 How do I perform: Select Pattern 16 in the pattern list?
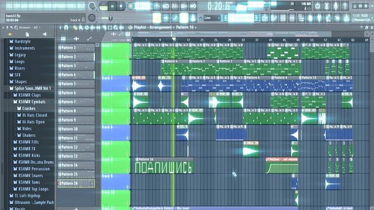coord(76,183)
